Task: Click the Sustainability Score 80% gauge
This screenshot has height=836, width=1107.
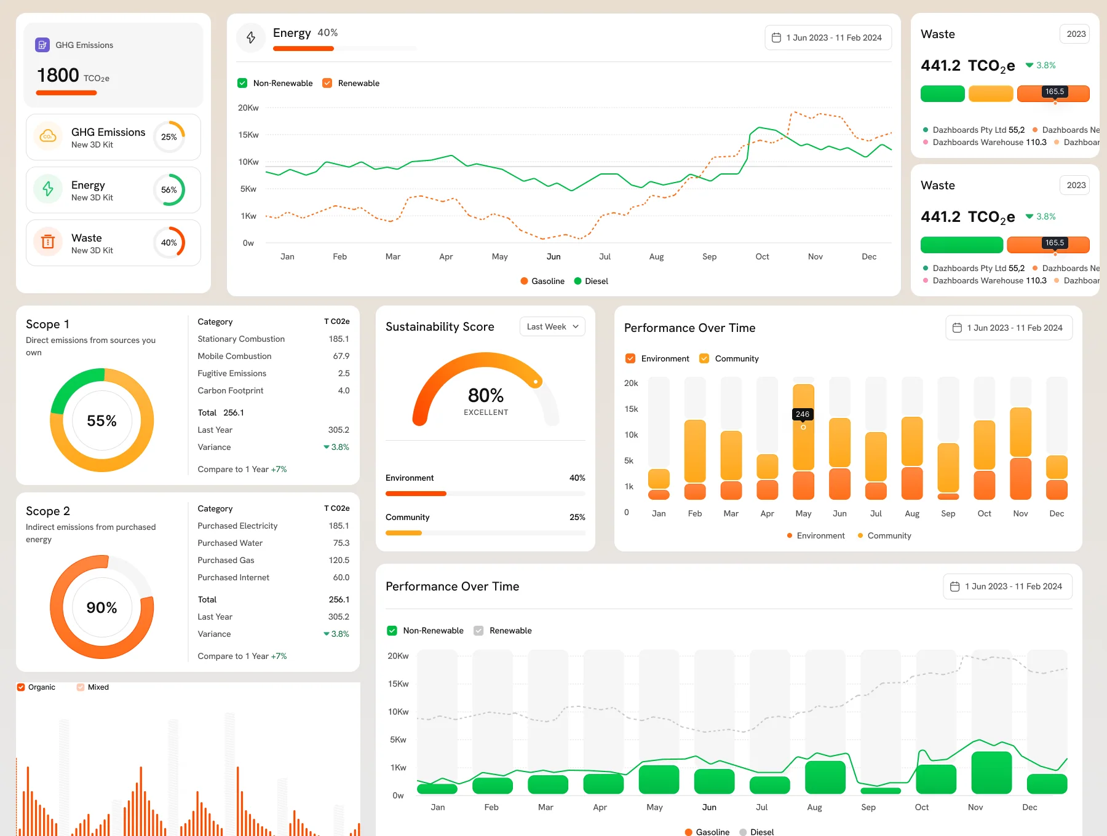Action: [x=486, y=390]
